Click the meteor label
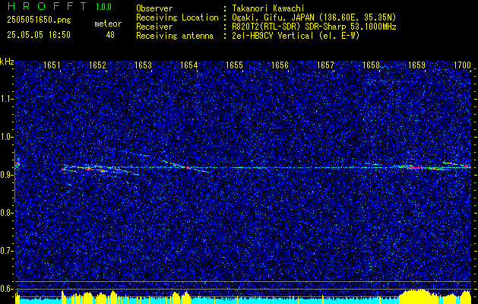Image resolution: width=478 pixels, height=304 pixels. pyautogui.click(x=108, y=24)
